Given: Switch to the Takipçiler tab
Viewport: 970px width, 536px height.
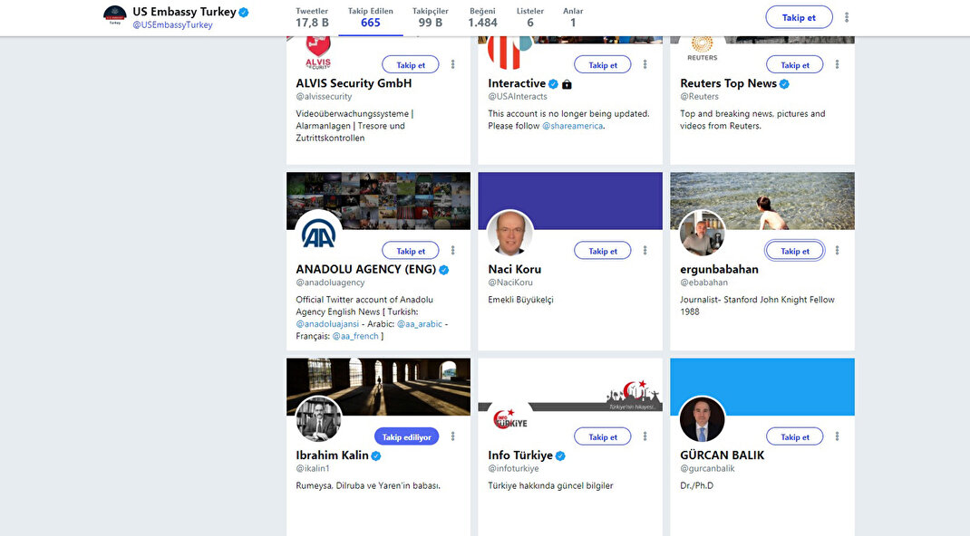Looking at the screenshot, I should [x=430, y=17].
